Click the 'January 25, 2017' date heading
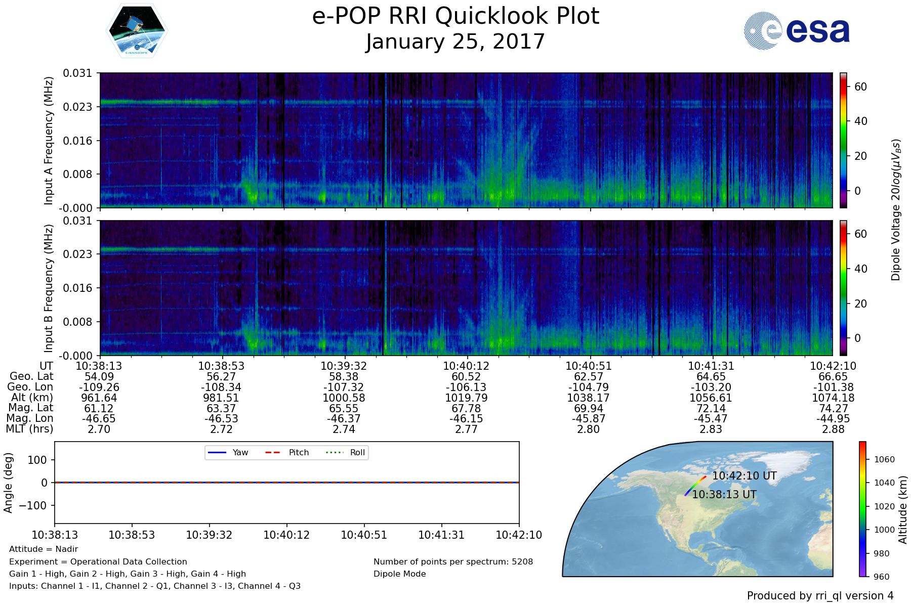Screen dimensions: 911x607 click(x=455, y=41)
